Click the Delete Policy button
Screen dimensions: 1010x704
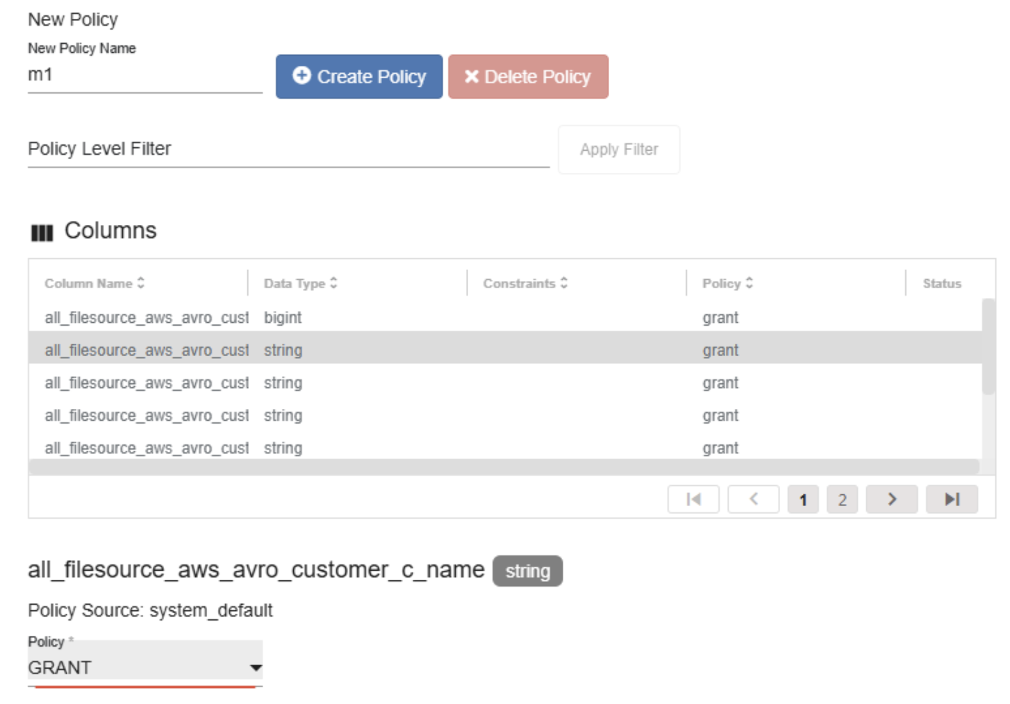[528, 76]
